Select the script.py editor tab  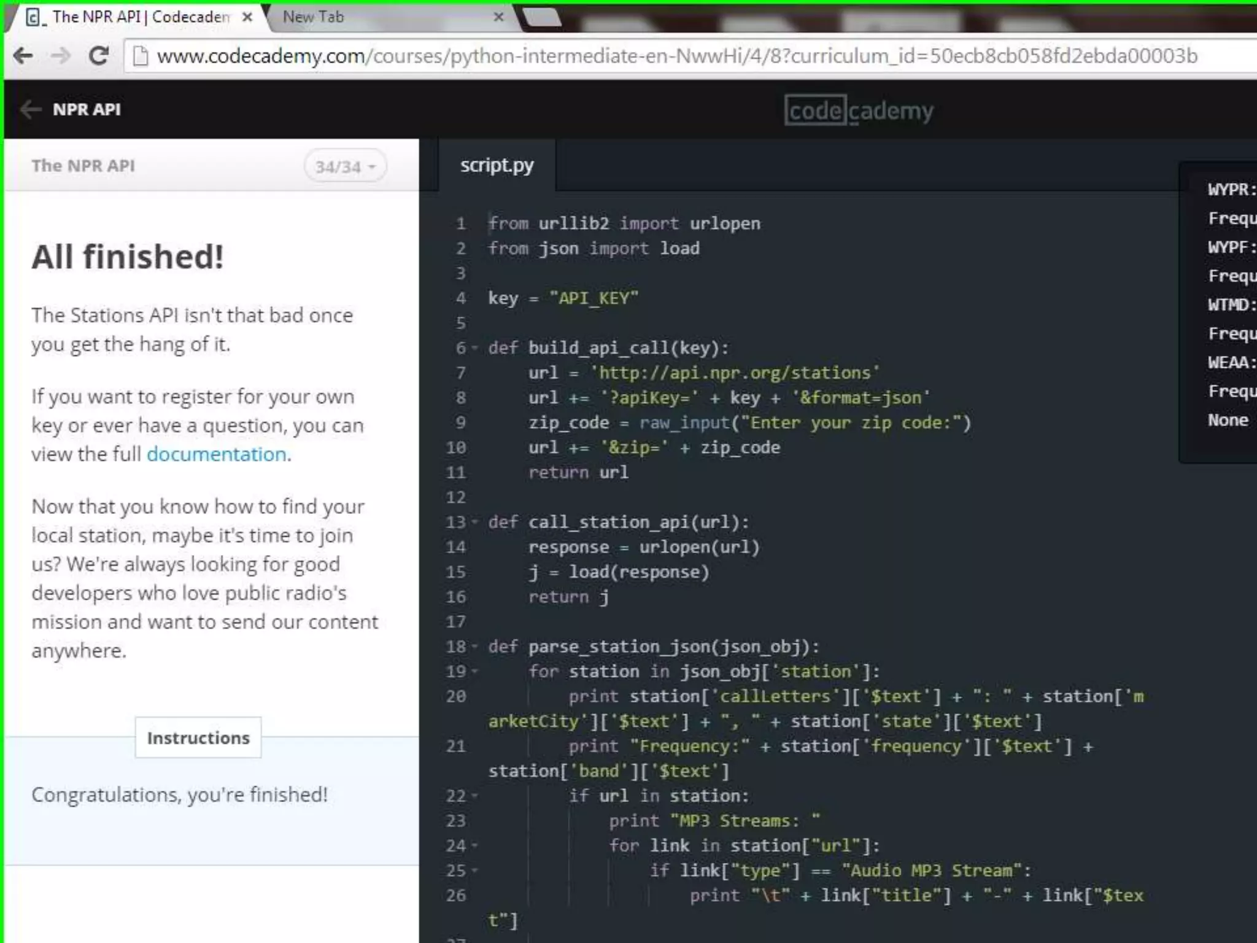[x=497, y=165]
